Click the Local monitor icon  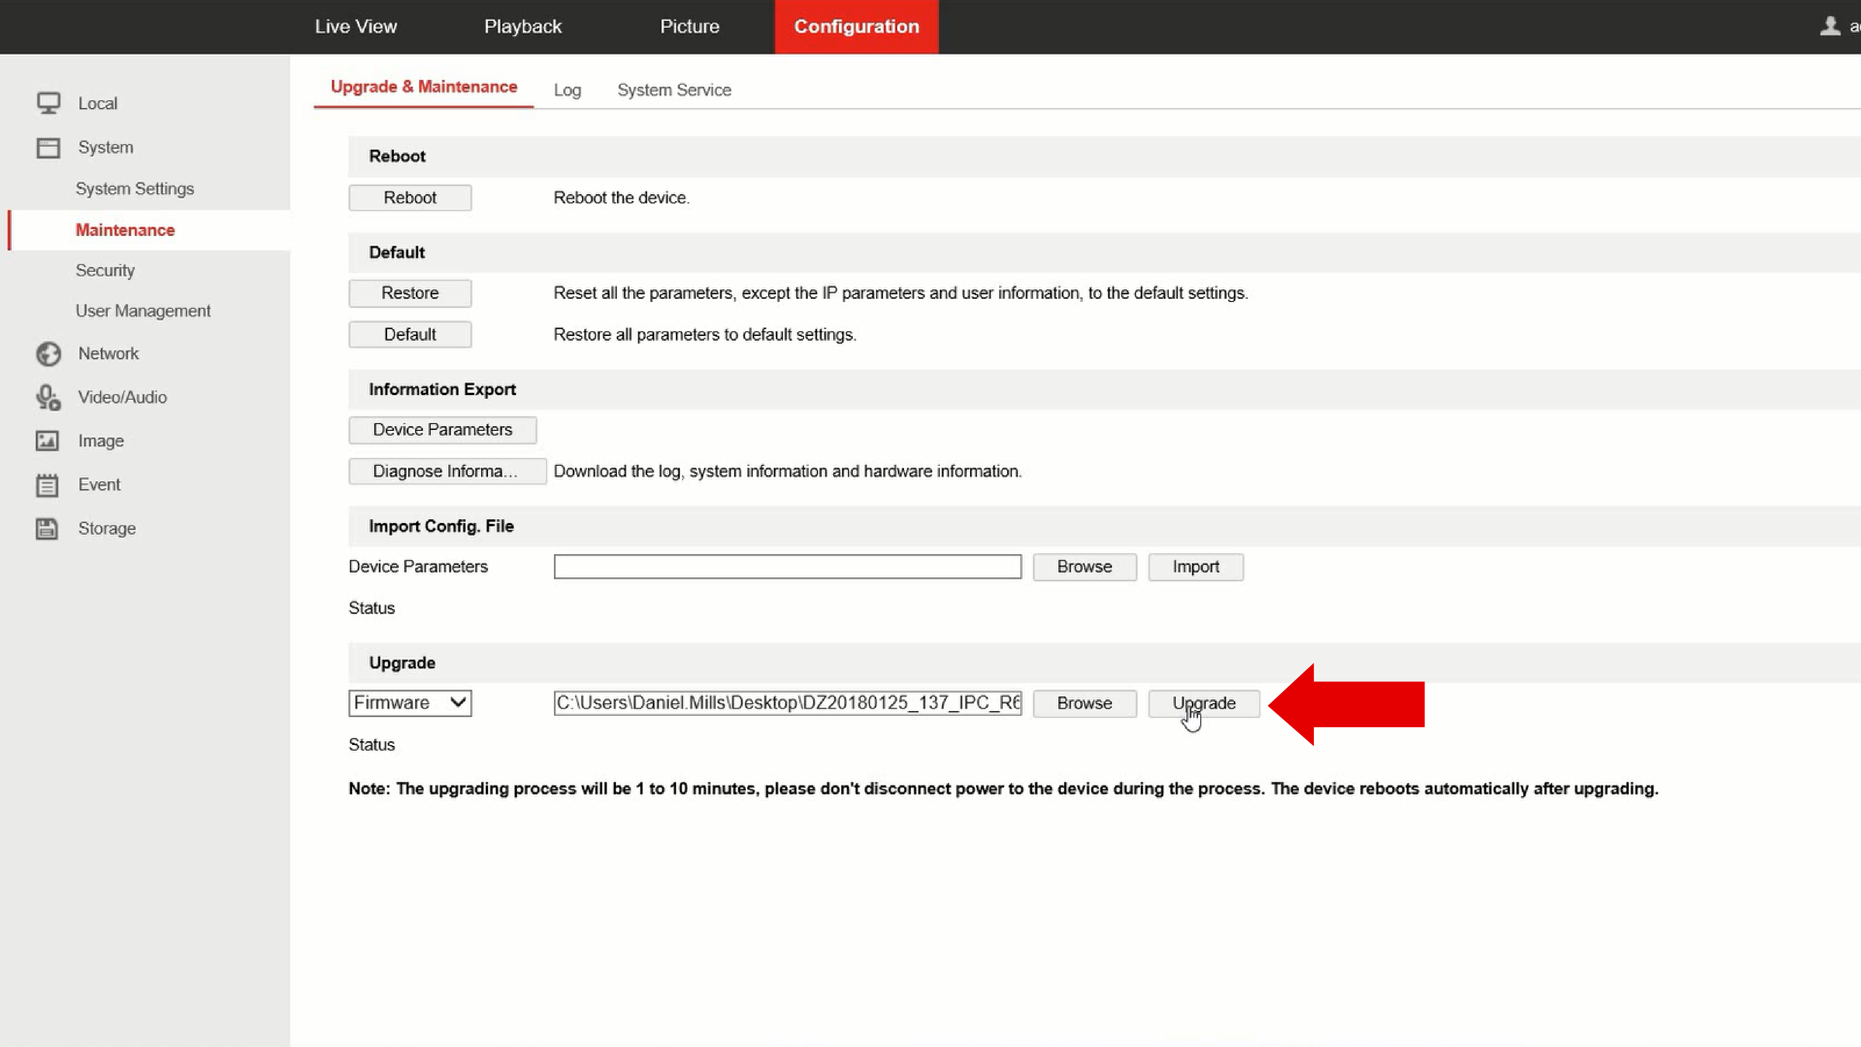48,103
